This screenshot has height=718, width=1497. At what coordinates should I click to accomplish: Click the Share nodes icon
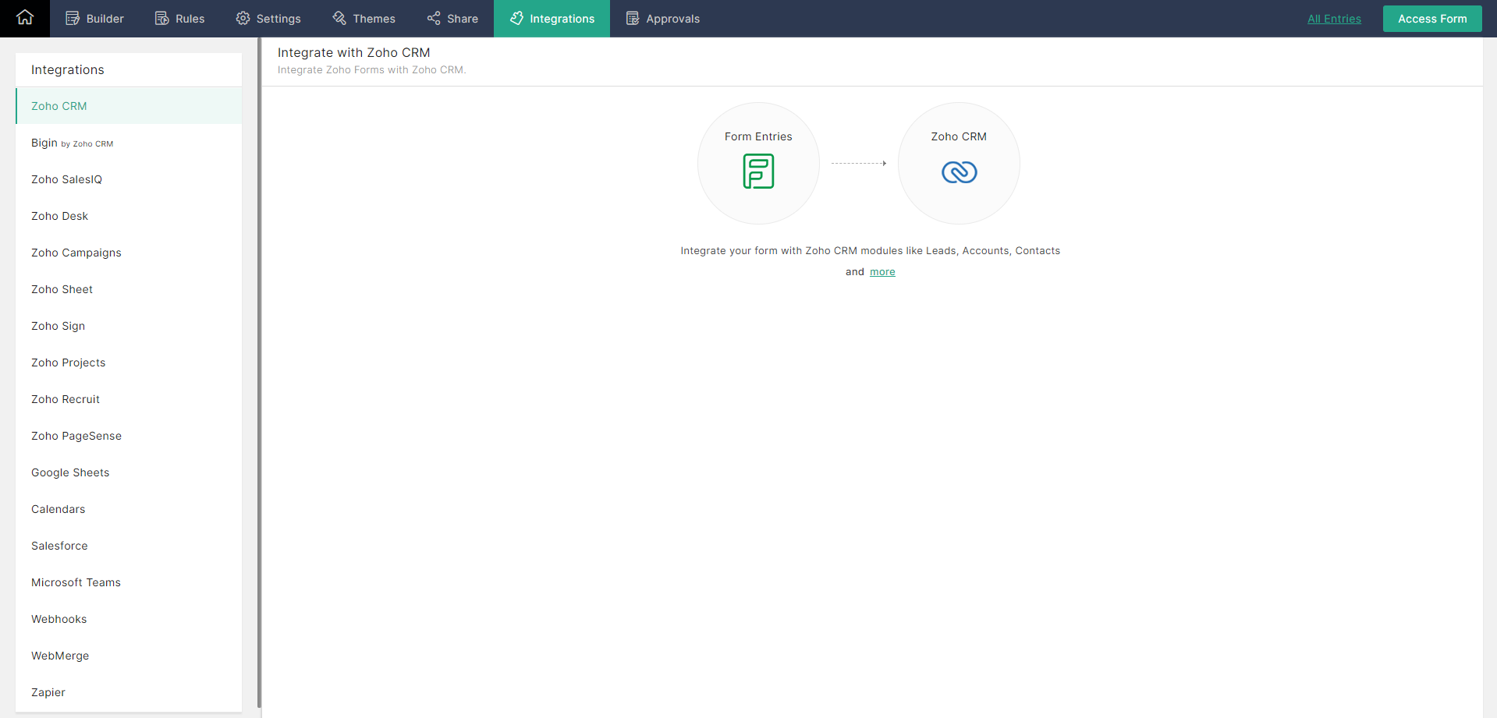434,19
